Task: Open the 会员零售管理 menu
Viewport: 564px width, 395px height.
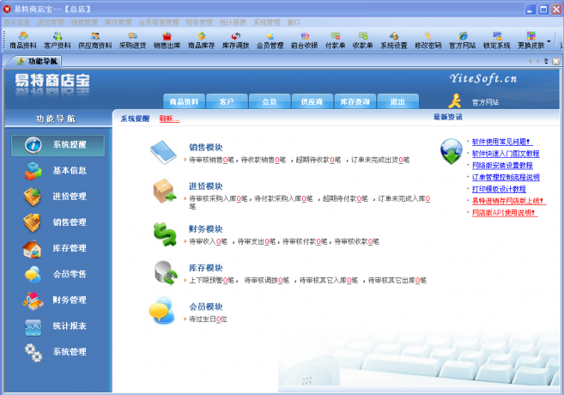Action: pos(159,22)
